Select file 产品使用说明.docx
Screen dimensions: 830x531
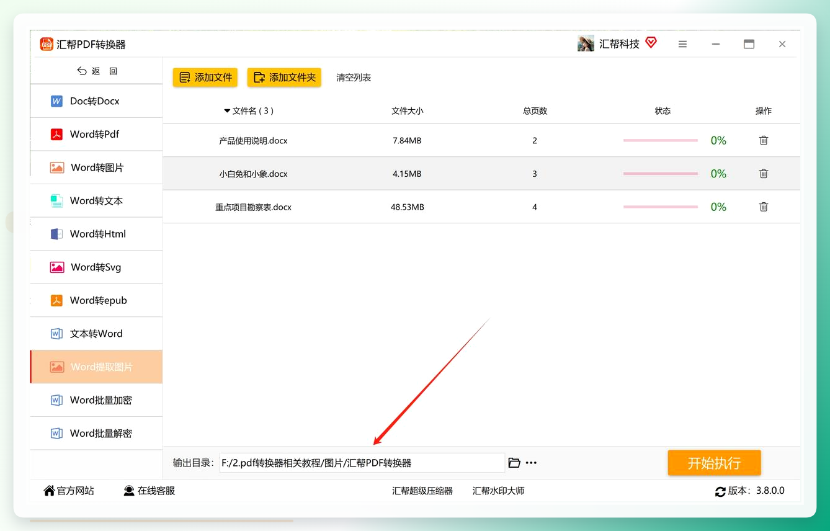pos(253,141)
